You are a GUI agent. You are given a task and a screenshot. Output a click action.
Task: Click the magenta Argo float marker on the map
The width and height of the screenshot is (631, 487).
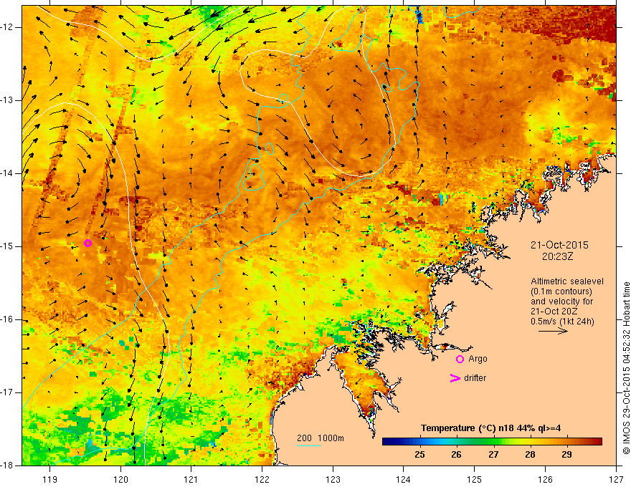pos(87,243)
